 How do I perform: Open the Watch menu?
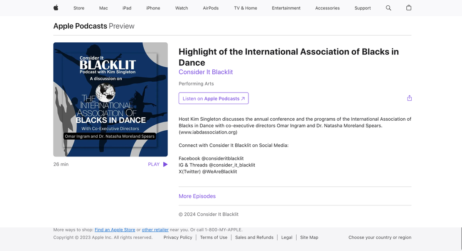(182, 8)
